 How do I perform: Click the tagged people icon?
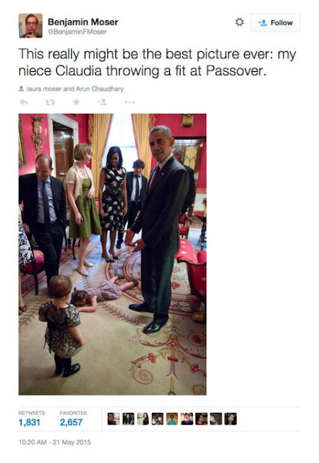[21, 88]
